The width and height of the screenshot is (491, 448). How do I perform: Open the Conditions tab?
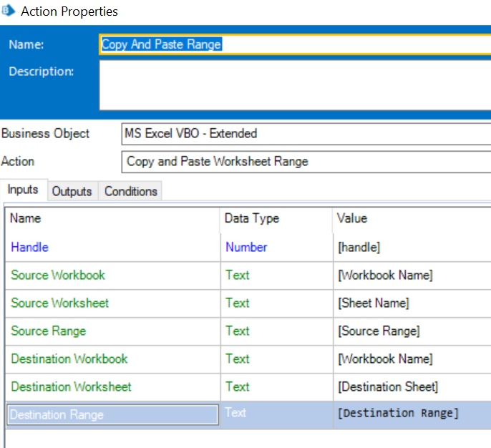pos(130,191)
